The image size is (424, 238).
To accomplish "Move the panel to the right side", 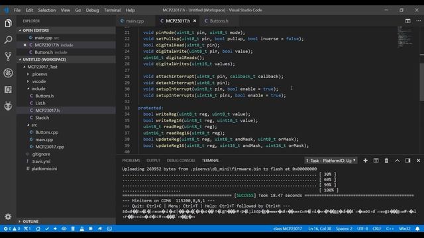I will [x=408, y=161].
